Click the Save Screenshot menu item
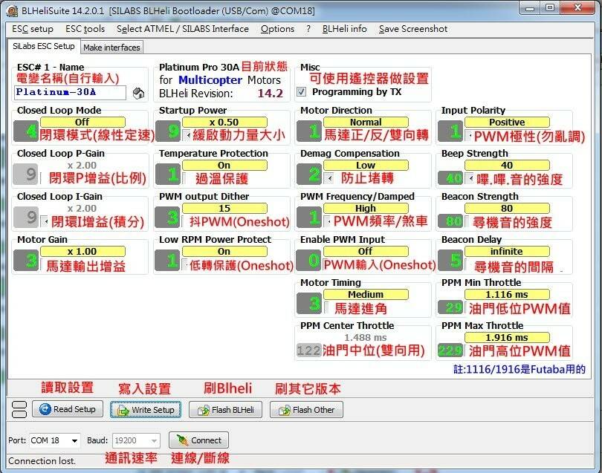 (x=412, y=29)
